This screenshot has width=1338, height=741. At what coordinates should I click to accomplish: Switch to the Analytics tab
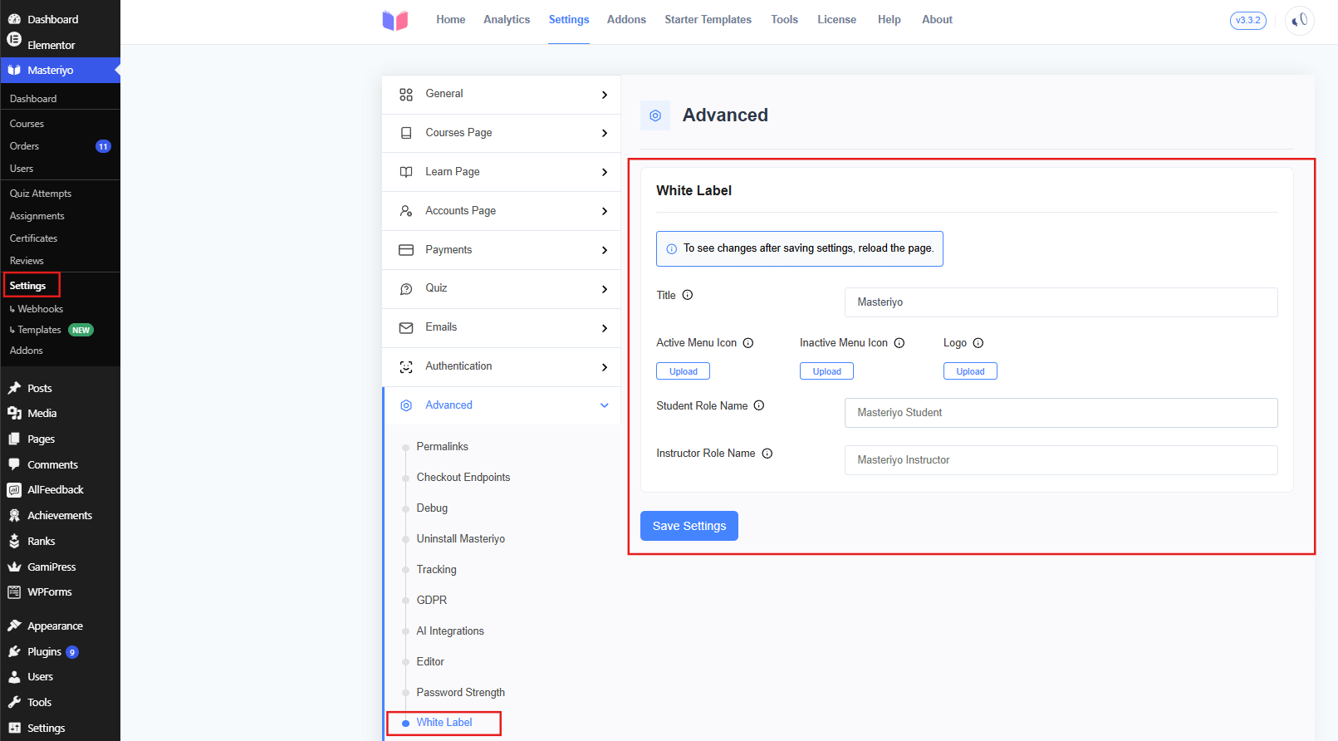pos(507,20)
